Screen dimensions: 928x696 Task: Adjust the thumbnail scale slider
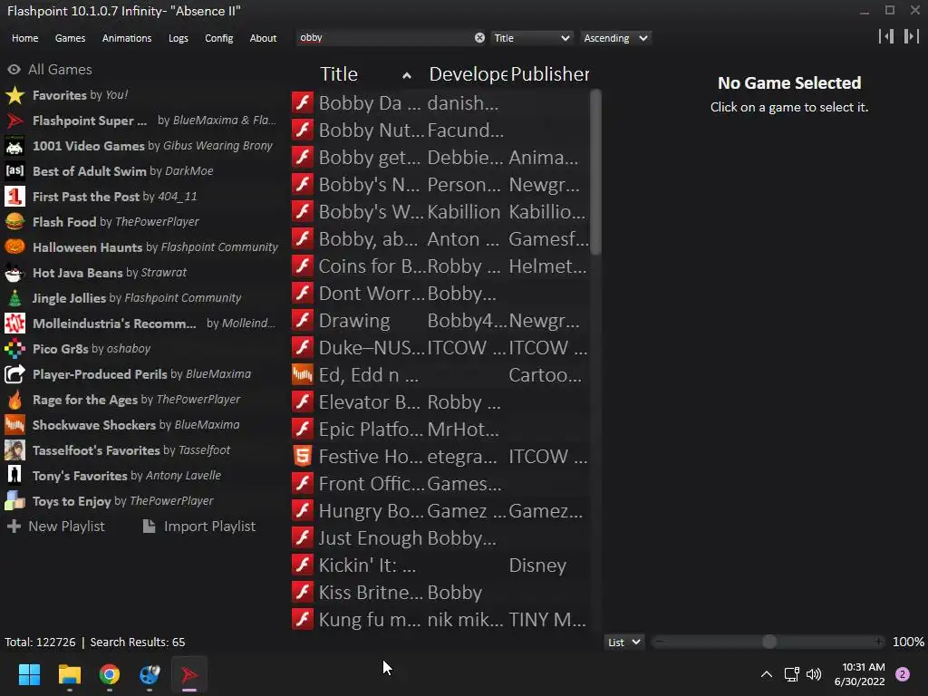768,643
